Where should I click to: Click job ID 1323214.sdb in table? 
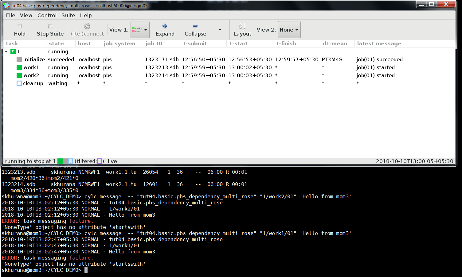point(162,75)
